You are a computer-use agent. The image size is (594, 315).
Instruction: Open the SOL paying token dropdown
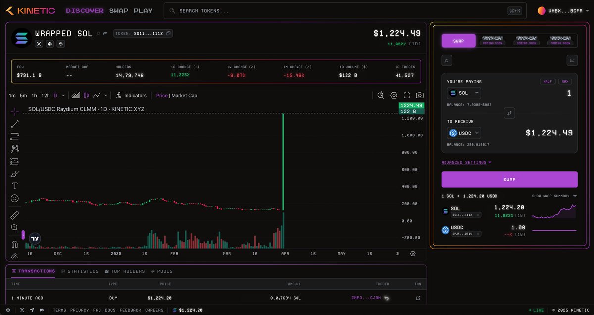click(464, 93)
